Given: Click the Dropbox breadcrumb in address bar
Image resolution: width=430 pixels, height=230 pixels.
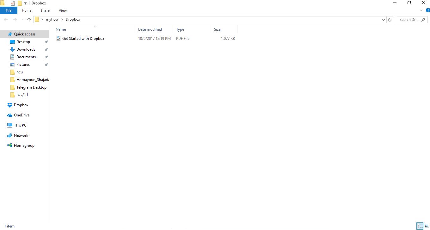Looking at the screenshot, I should pyautogui.click(x=73, y=19).
